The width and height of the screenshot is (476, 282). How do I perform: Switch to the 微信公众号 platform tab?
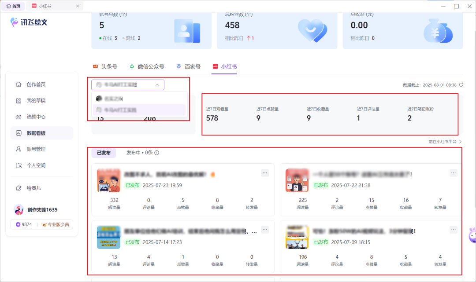click(x=147, y=66)
